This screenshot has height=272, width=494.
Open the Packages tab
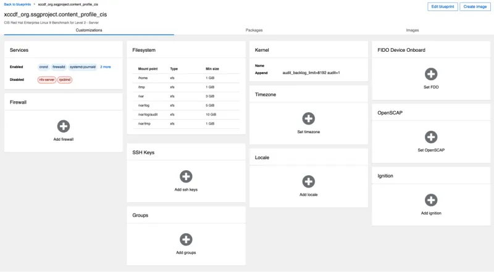[x=254, y=30]
